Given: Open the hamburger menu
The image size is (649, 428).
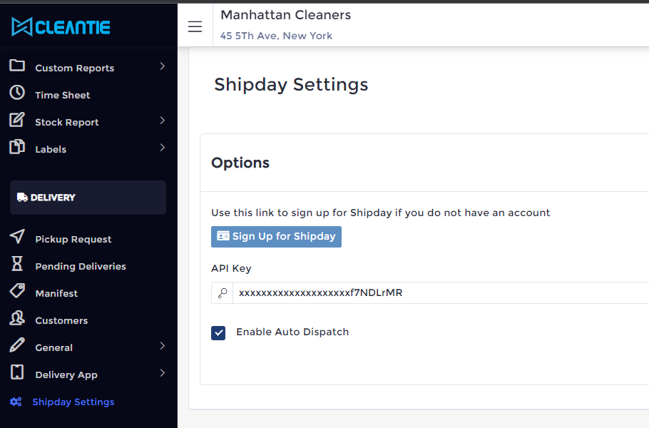Looking at the screenshot, I should tap(194, 26).
